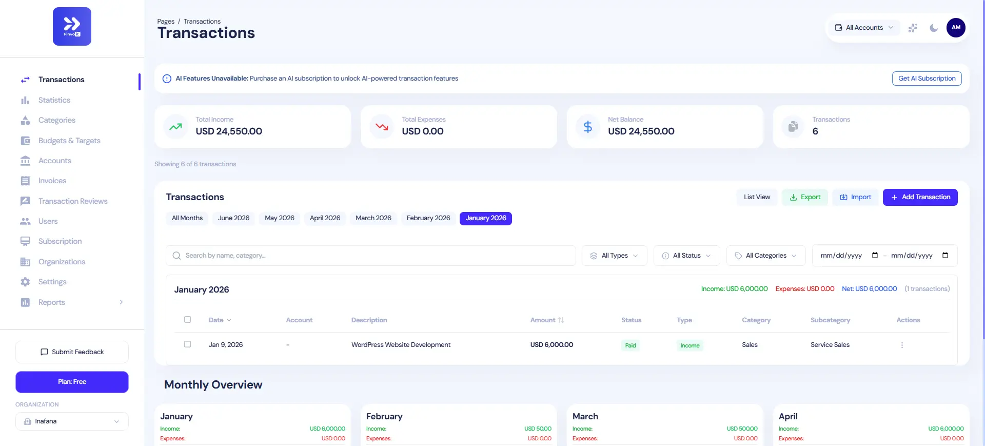This screenshot has height=446, width=985.
Task: Expand the All Types filter dropdown
Action: click(x=614, y=256)
